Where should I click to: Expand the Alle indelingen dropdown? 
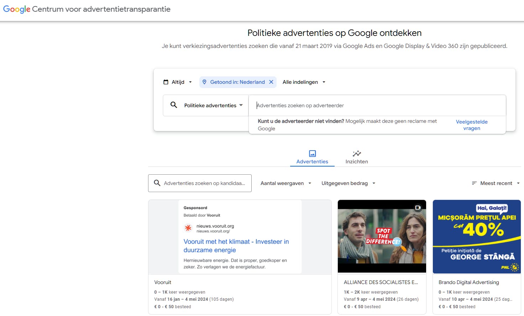(304, 82)
